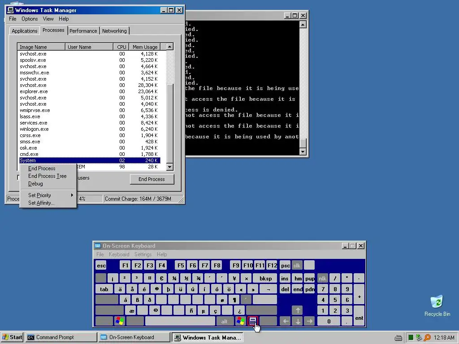This screenshot has width=459, height=344.
Task: Click the orange magnifier tray icon
Action: tap(427, 338)
